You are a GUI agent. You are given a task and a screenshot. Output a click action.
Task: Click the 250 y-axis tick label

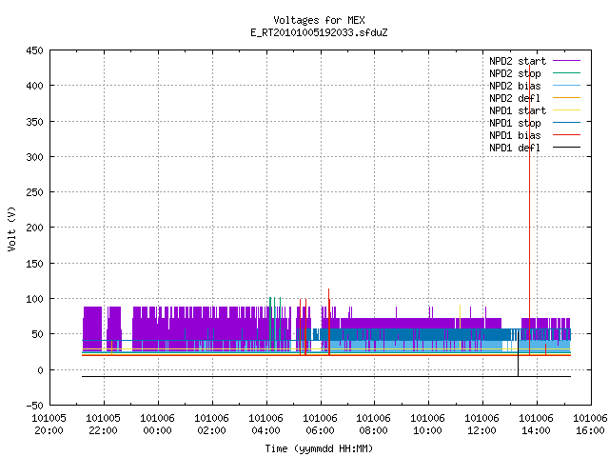point(34,192)
